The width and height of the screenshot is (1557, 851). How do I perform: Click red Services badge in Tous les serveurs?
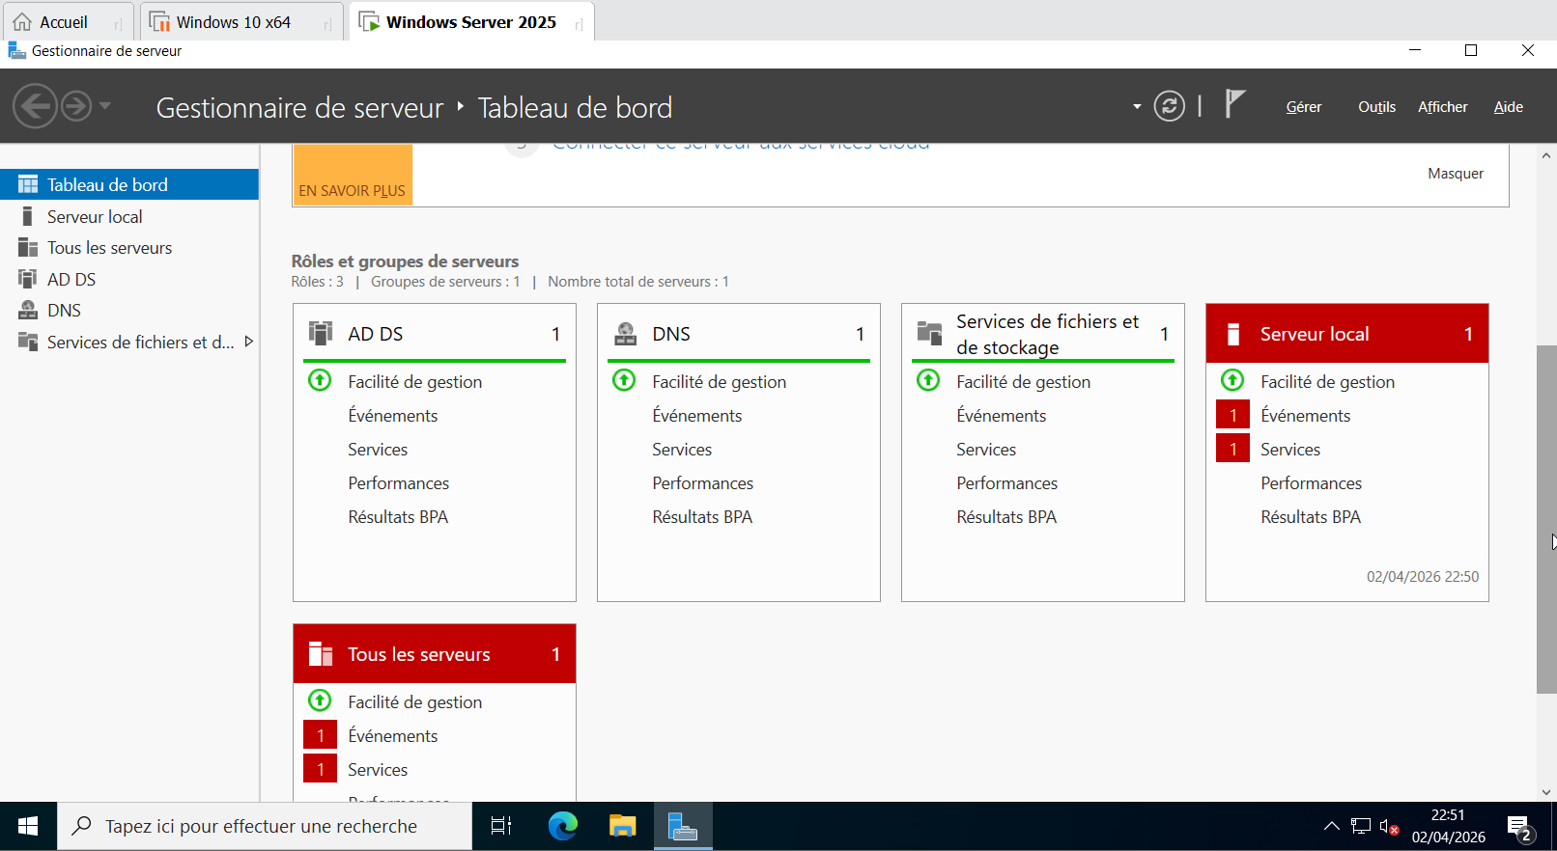pos(320,769)
